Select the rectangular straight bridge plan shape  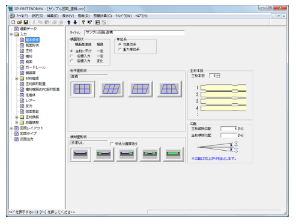tap(82, 89)
